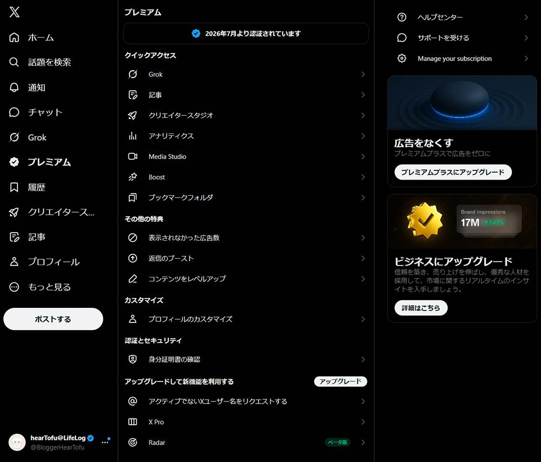Open the account menu three dots
Screen dimensions: 541x462
[x=105, y=442]
